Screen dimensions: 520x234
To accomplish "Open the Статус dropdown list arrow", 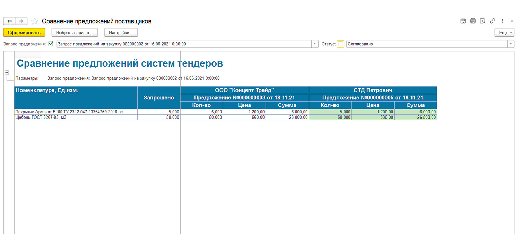I will (x=511, y=44).
